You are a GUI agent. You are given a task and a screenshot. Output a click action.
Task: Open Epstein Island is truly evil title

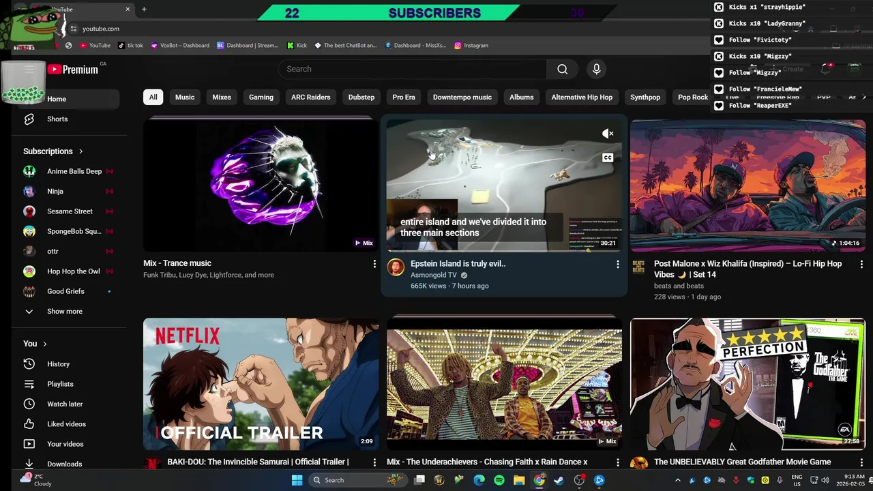(x=458, y=263)
